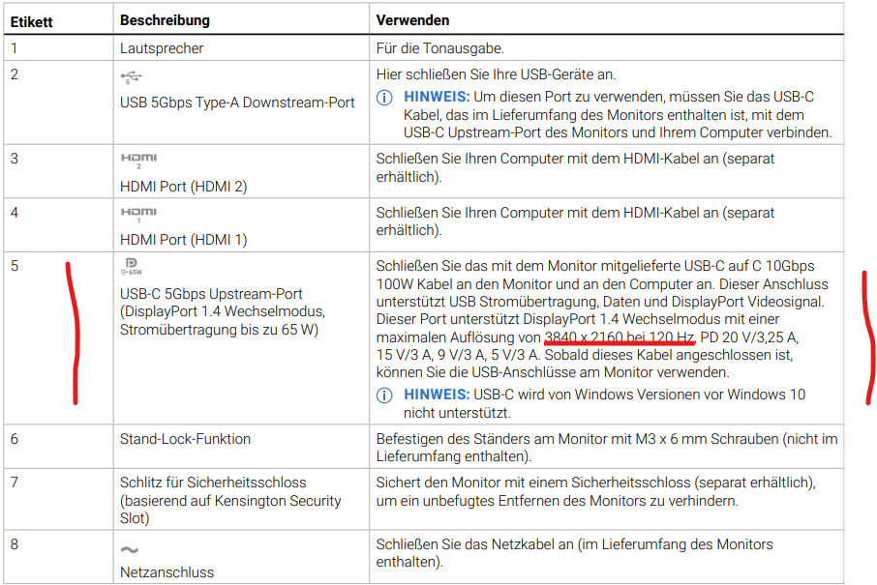Viewport: 877px width, 585px height.
Task: Select the 'Verwenden' column header
Action: point(412,20)
